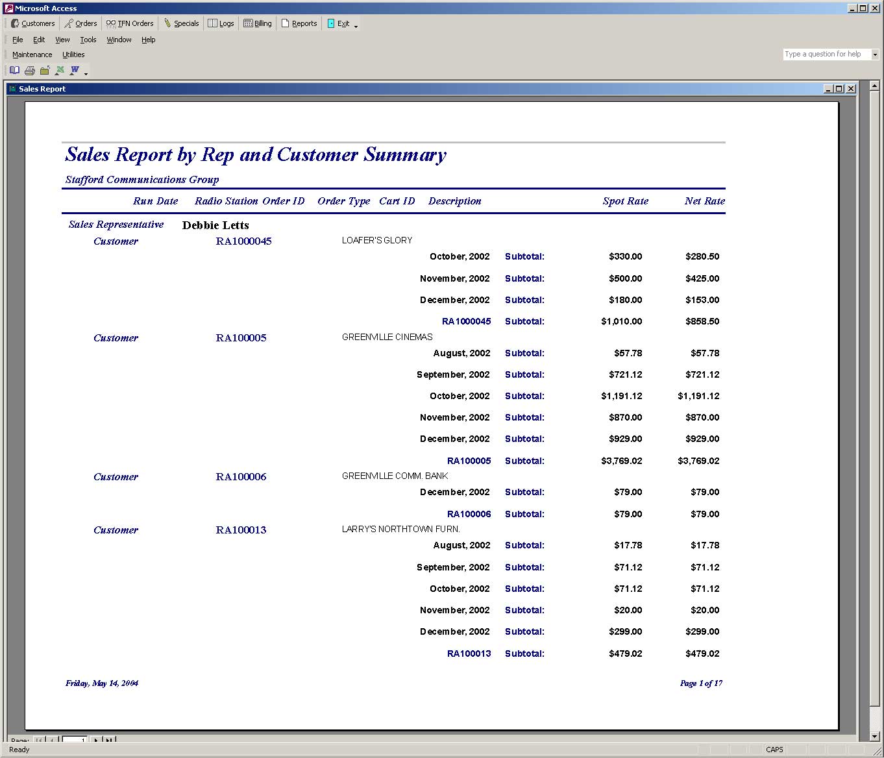Click the Microsoft Access key icon
This screenshot has height=758, width=884.
[x=8, y=8]
